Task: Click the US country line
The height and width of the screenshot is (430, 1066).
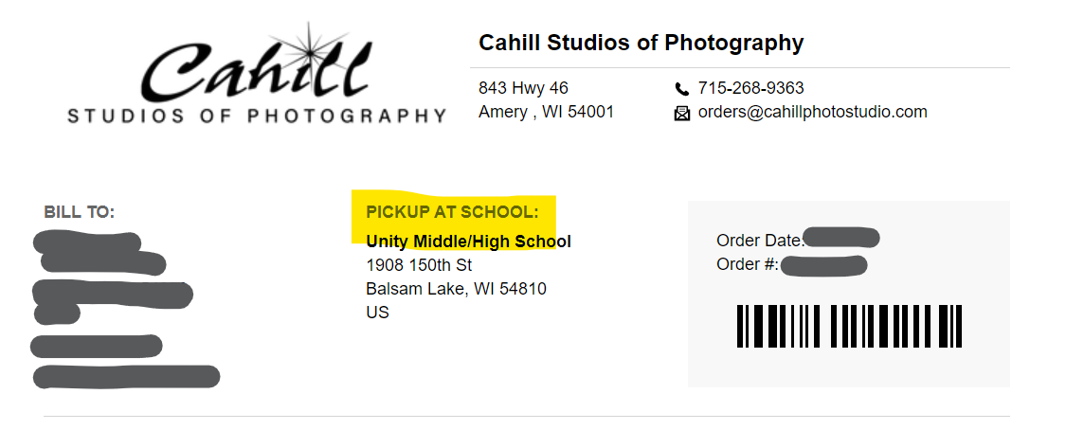Action: pyautogui.click(x=377, y=312)
